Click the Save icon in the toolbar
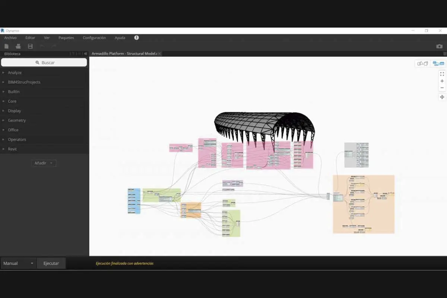 coord(30,46)
